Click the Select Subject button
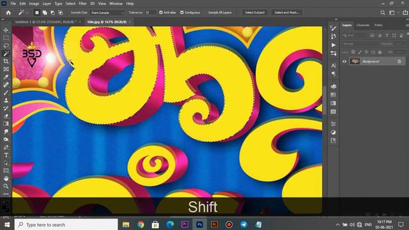The width and height of the screenshot is (409, 230). click(254, 13)
